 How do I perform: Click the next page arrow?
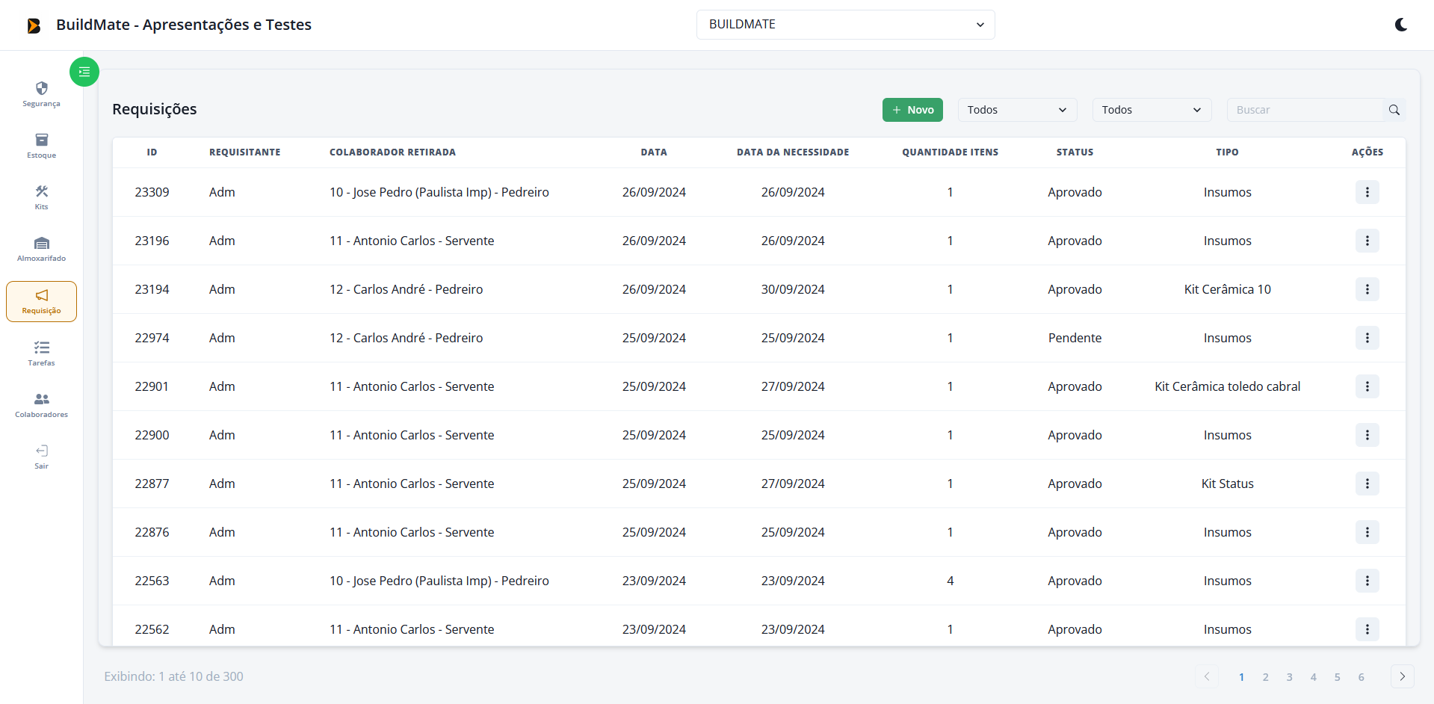point(1402,676)
